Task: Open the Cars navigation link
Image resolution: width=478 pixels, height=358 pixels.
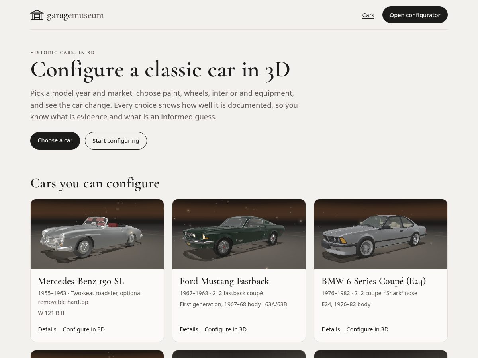Action: coord(368,15)
